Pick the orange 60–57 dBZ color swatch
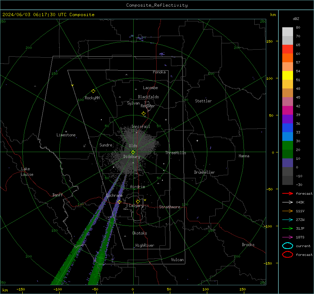The width and height of the screenshot is (314, 294). tap(287, 58)
